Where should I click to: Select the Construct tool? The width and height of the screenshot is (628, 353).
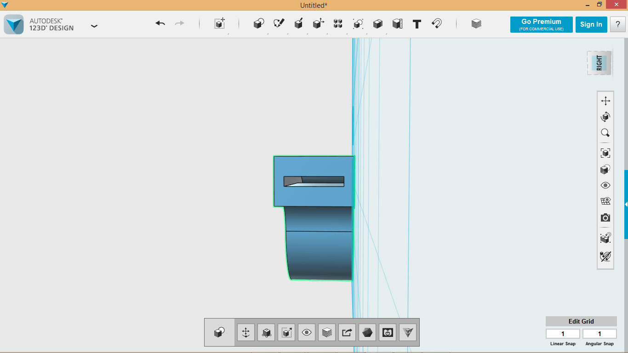coord(298,23)
